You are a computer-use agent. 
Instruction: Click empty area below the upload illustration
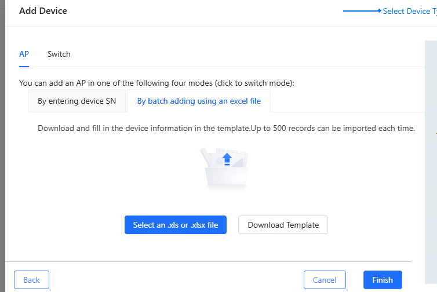(x=226, y=200)
